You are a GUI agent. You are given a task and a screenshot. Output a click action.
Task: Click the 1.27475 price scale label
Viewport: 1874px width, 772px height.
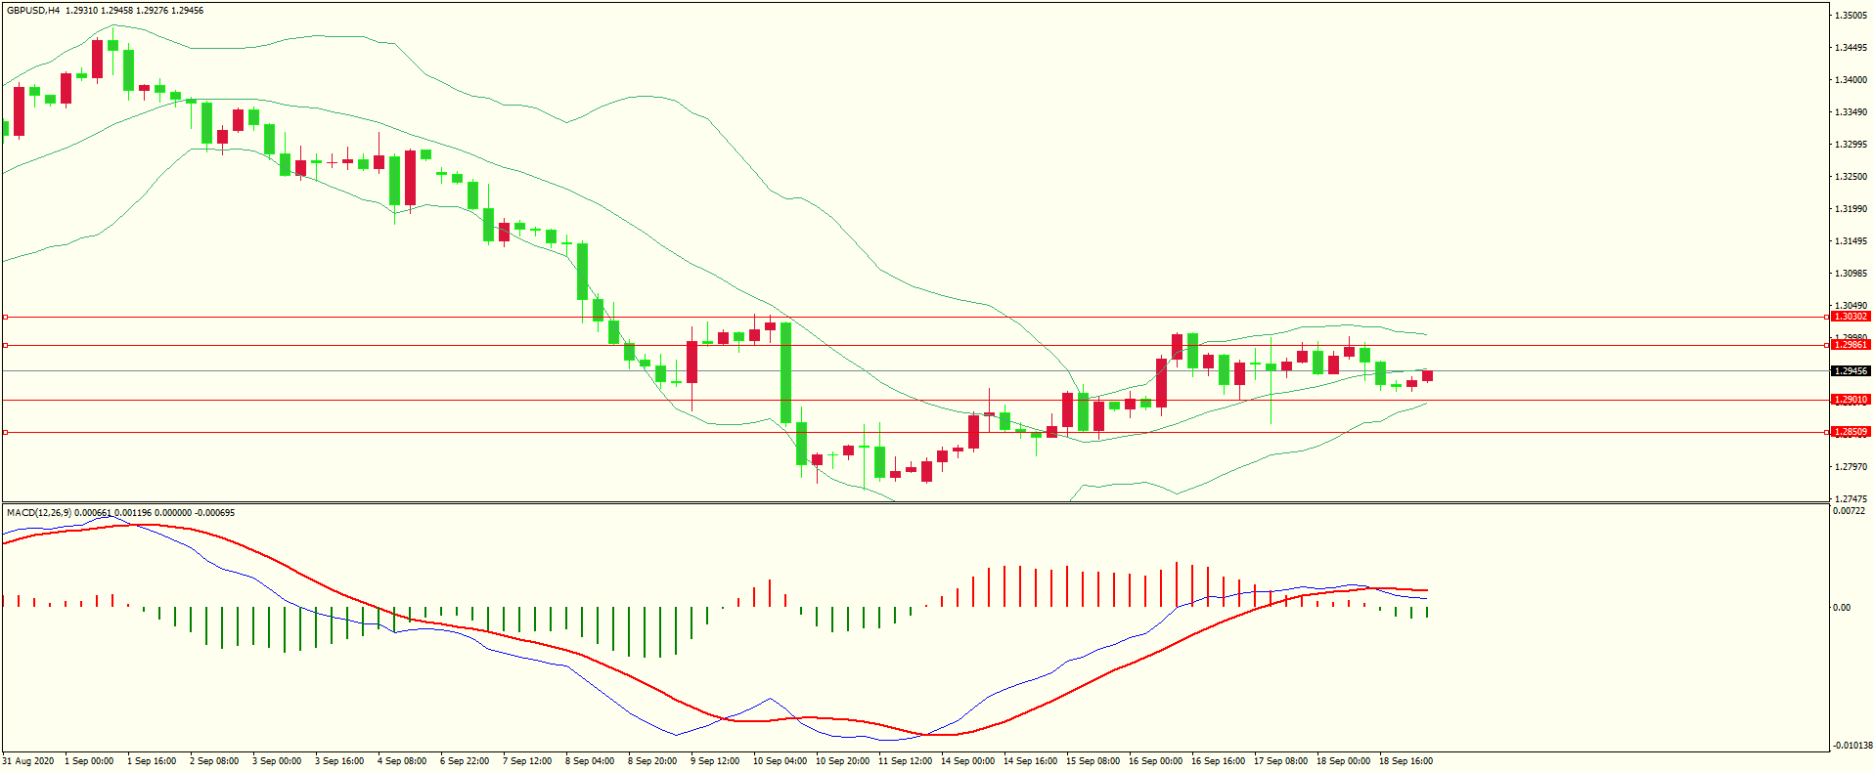coord(1852,499)
